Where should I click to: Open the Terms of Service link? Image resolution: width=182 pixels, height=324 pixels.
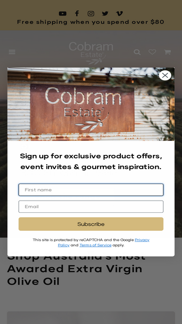(x=95, y=245)
